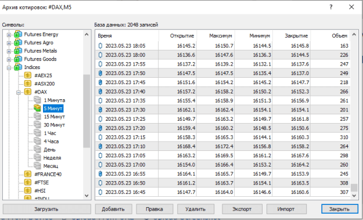Click the symbols tree scroll-down arrow
The image size is (363, 220).
click(87, 196)
